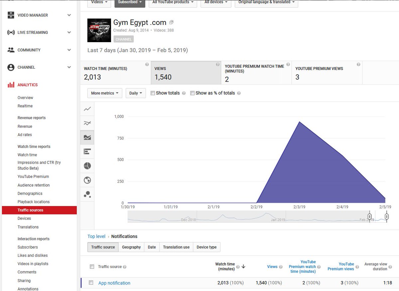Expand the Video Manager section chevron
The height and width of the screenshot is (291, 399).
pyautogui.click(x=69, y=15)
